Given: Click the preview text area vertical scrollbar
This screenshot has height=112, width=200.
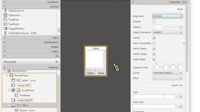Looking at the screenshot, I should (x=104, y=58).
